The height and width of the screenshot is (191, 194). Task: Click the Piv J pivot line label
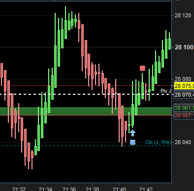click(x=166, y=91)
